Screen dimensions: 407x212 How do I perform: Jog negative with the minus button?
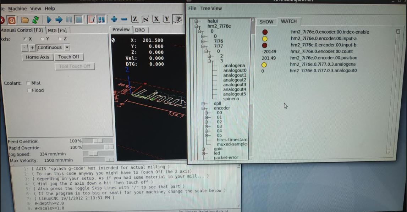(x=24, y=48)
